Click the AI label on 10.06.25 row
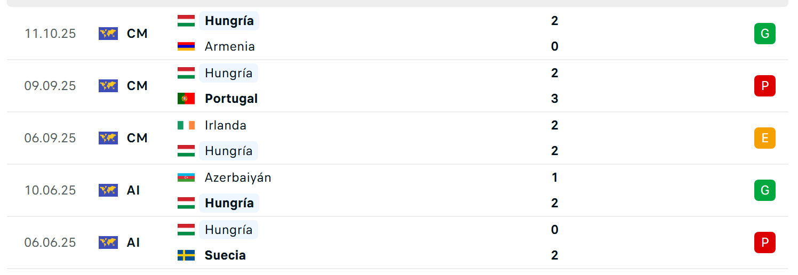 pyautogui.click(x=133, y=190)
